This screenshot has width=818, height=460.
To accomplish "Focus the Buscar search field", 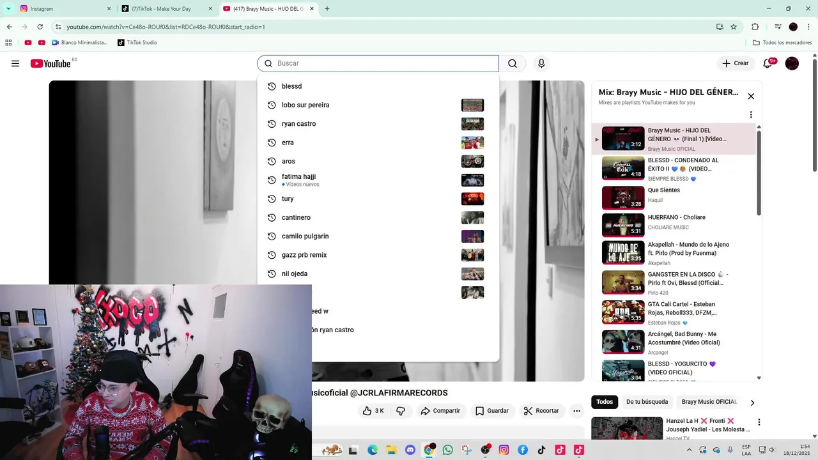I will (x=378, y=63).
